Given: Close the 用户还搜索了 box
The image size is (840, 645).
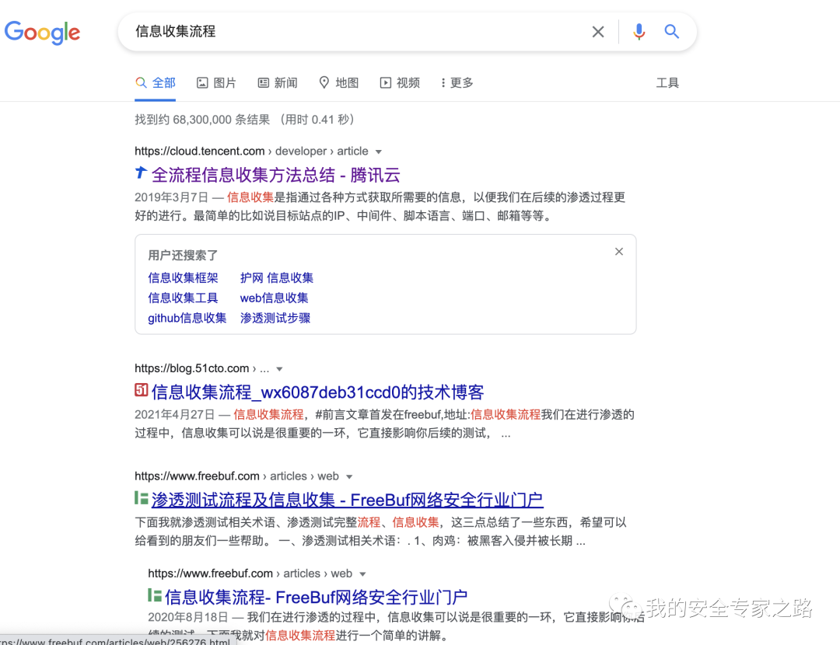Looking at the screenshot, I should (x=619, y=252).
